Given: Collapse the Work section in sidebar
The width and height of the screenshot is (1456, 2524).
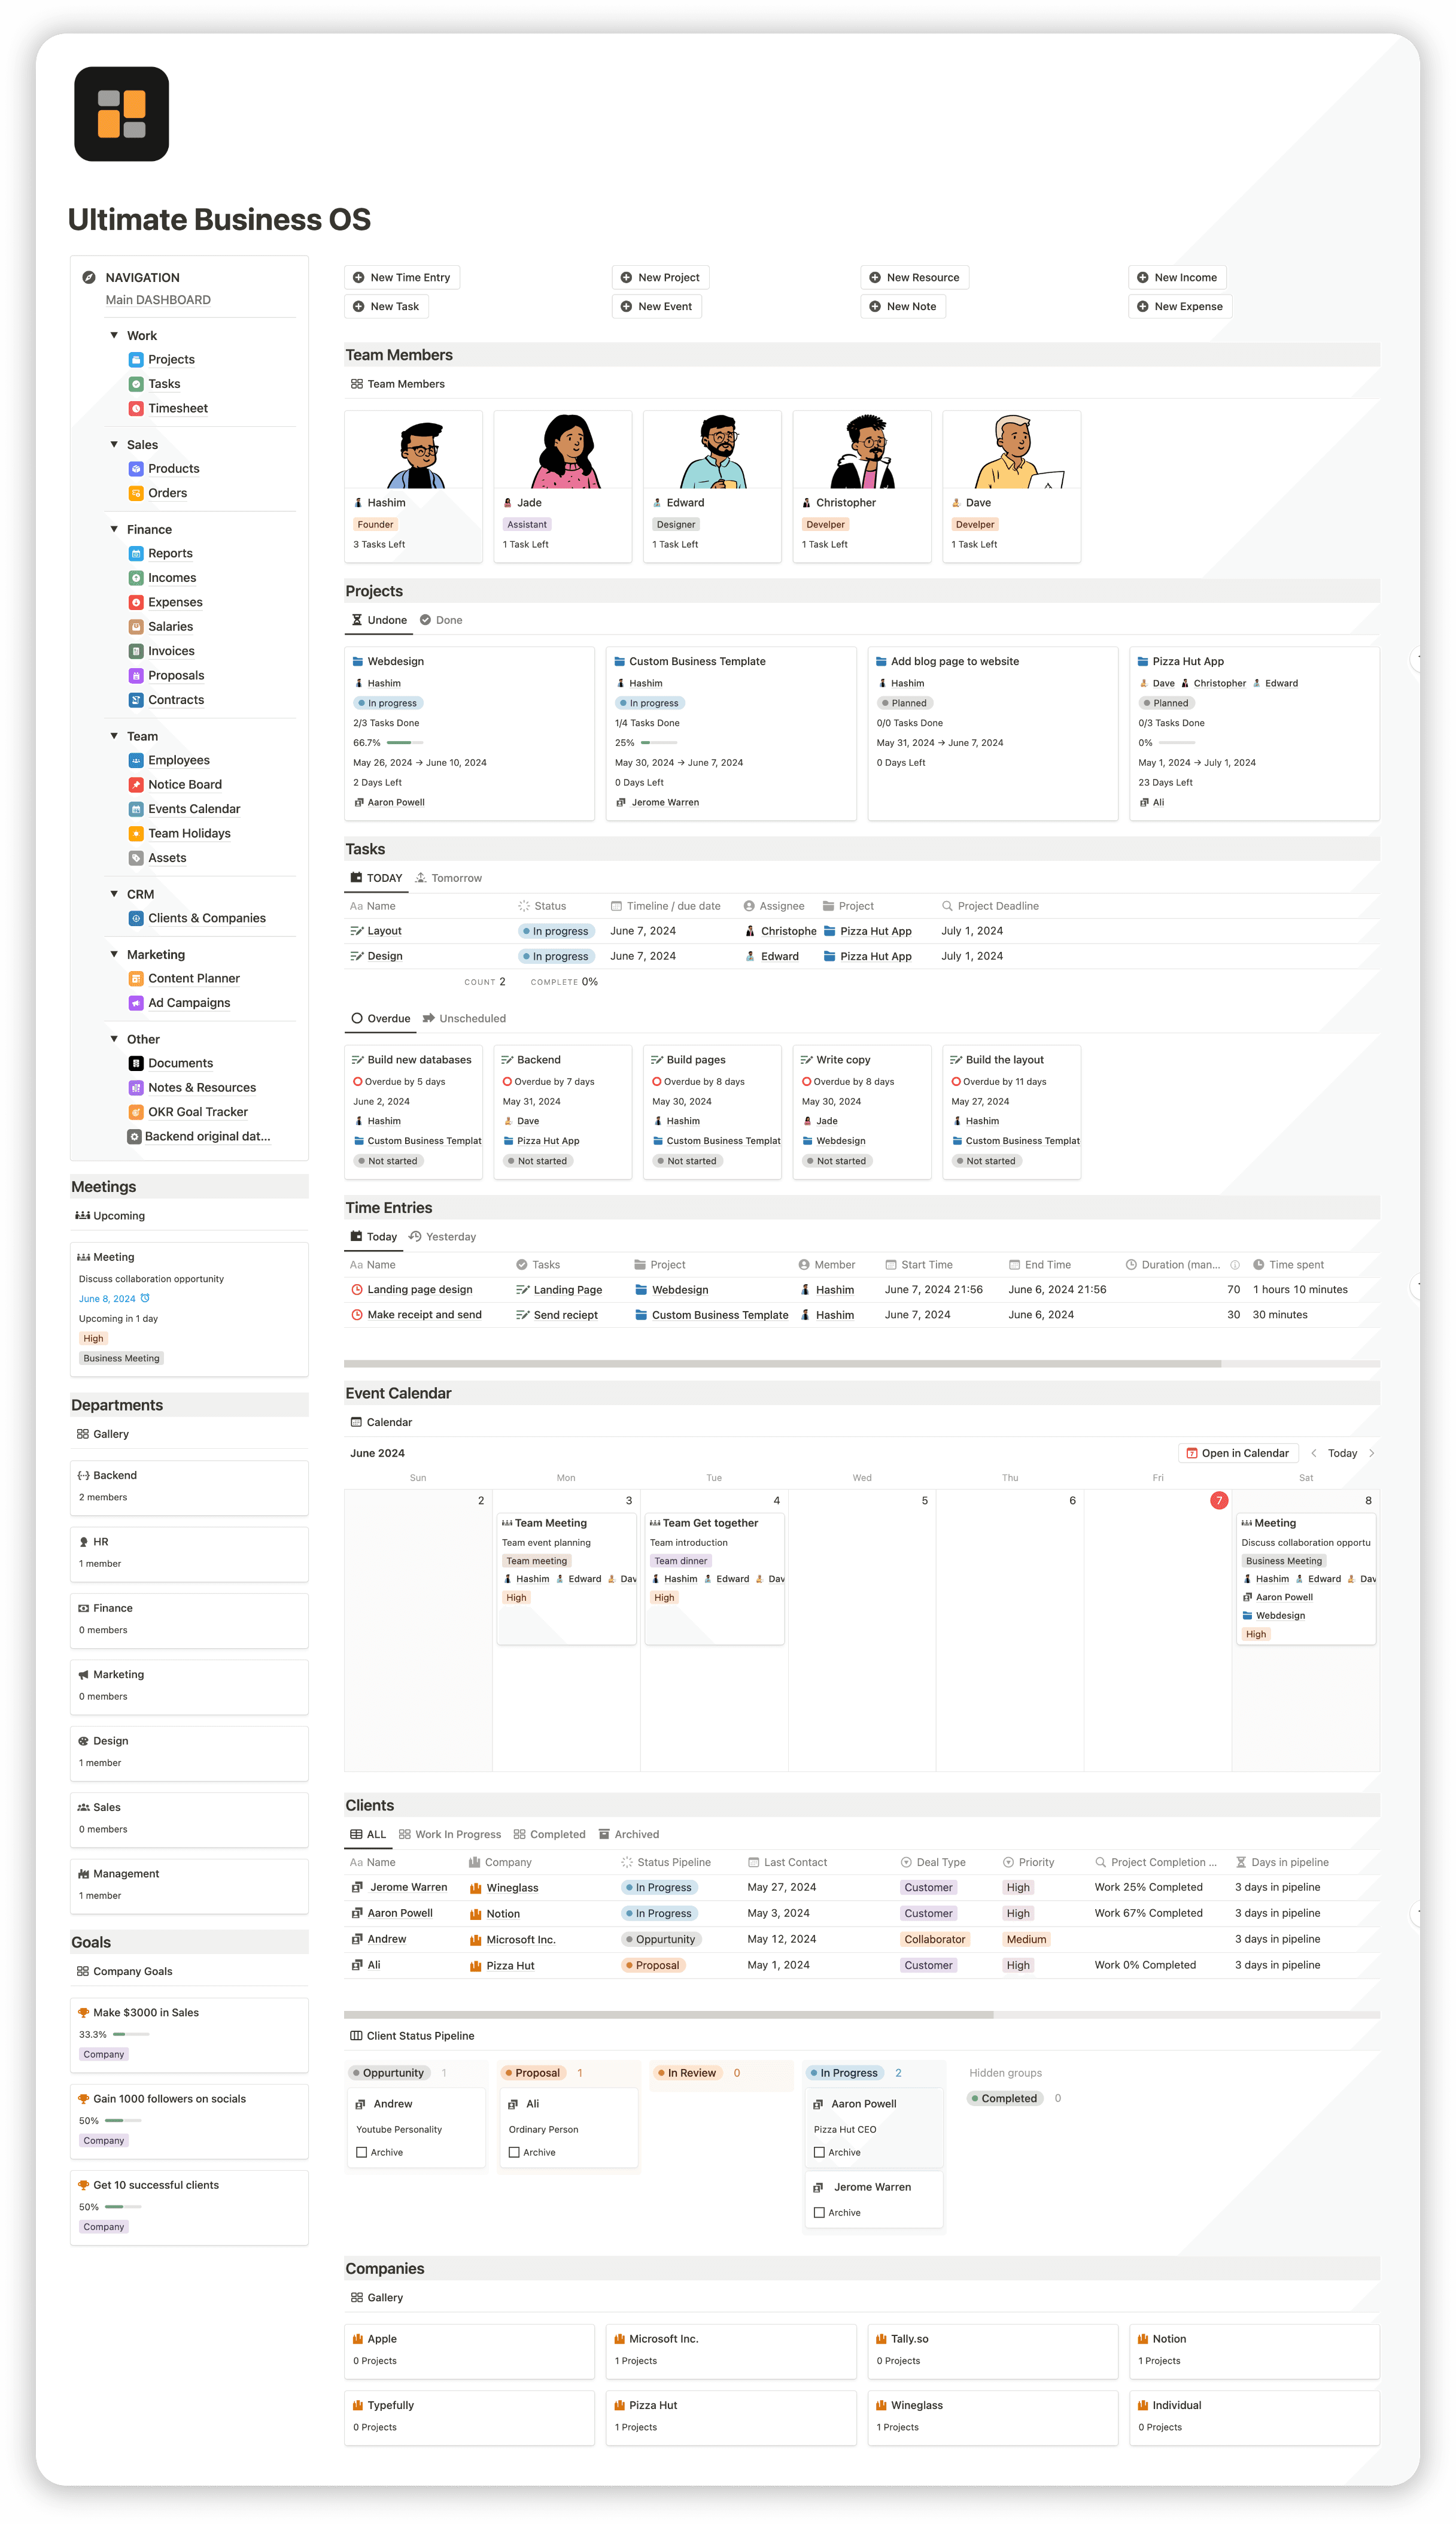Looking at the screenshot, I should 114,335.
